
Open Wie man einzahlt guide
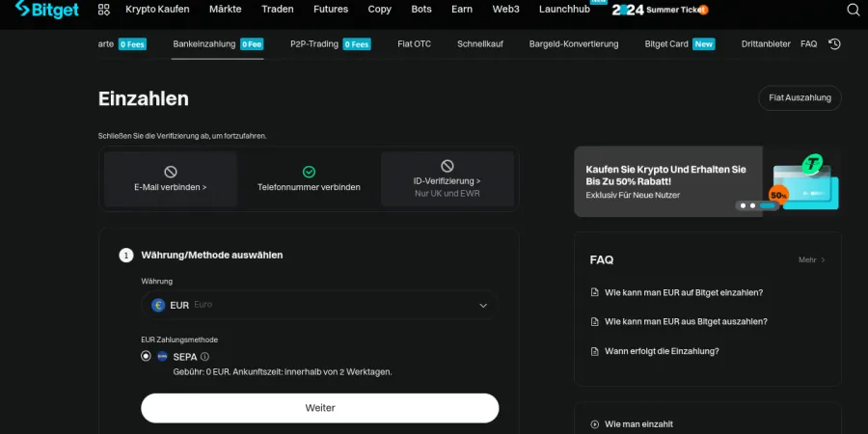(x=638, y=424)
